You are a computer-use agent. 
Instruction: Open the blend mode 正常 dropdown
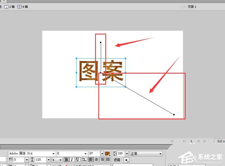coord(161,153)
